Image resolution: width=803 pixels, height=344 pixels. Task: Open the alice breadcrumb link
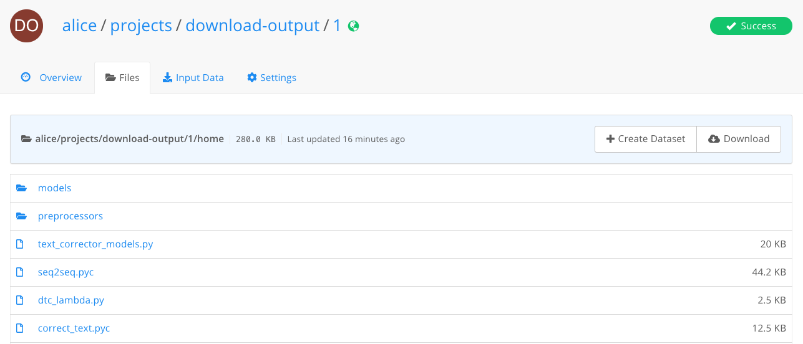pos(79,26)
